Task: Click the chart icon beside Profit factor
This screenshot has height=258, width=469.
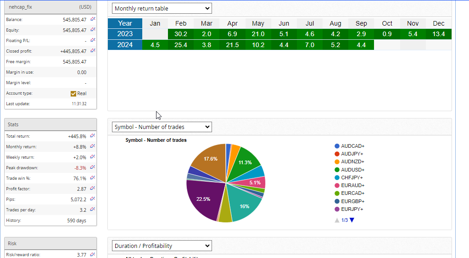Action: pyautogui.click(x=93, y=188)
